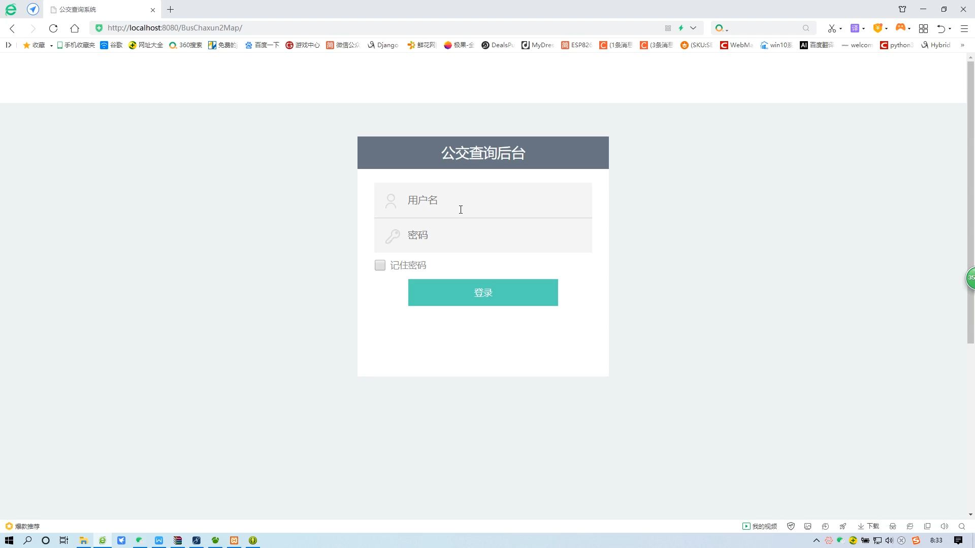Open a new tab with plus button
The height and width of the screenshot is (548, 975).
click(171, 10)
